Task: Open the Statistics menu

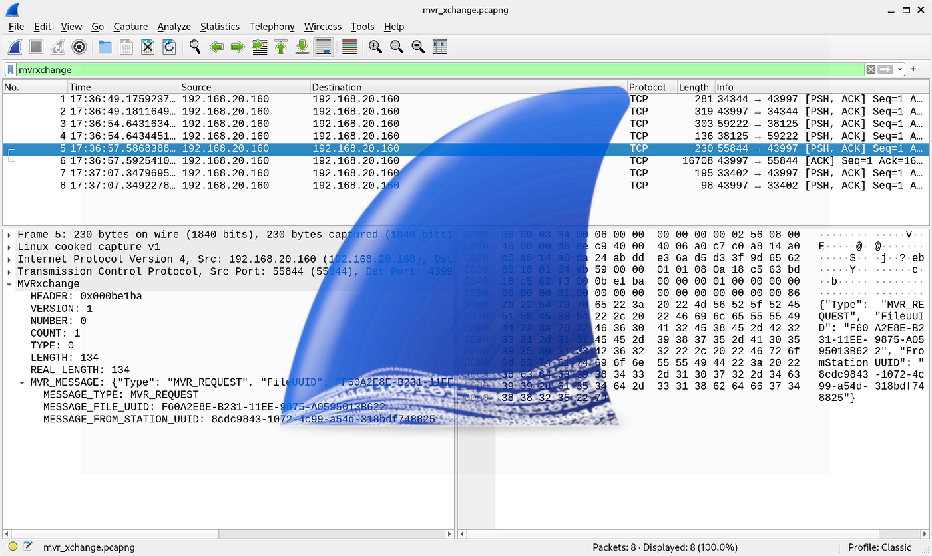Action: click(x=220, y=27)
